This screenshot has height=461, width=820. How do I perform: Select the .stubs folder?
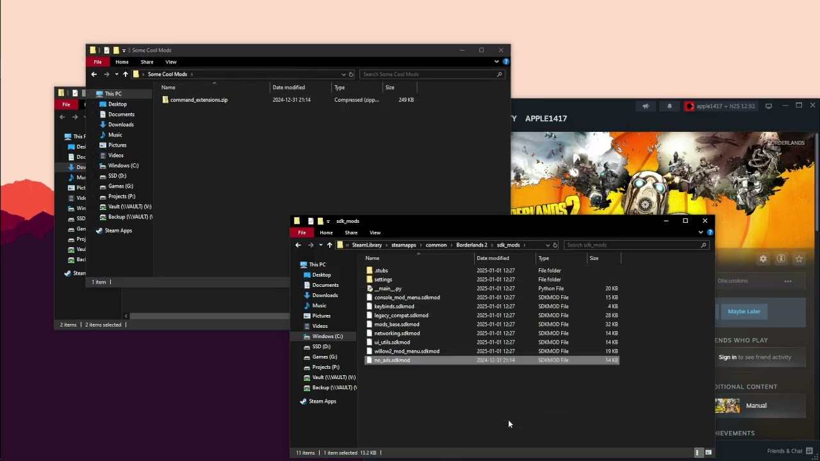(x=381, y=270)
